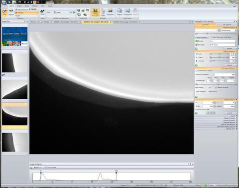The image size is (239, 188).
Task: Click green apply icon under Time Lapse section
Action: (196, 97)
